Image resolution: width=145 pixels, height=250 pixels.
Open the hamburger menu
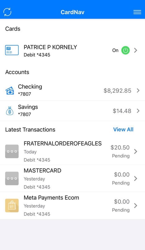pyautogui.click(x=137, y=12)
